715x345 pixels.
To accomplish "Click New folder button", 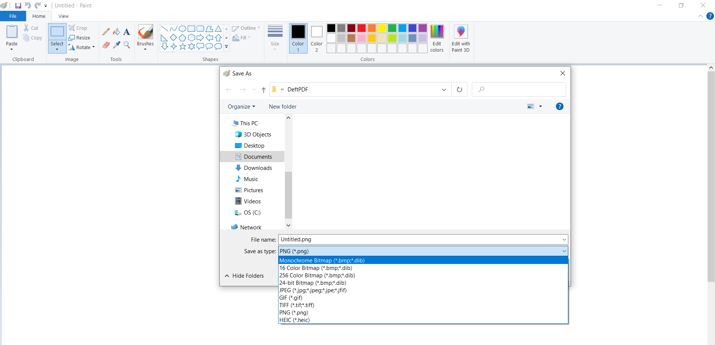I will pos(283,107).
